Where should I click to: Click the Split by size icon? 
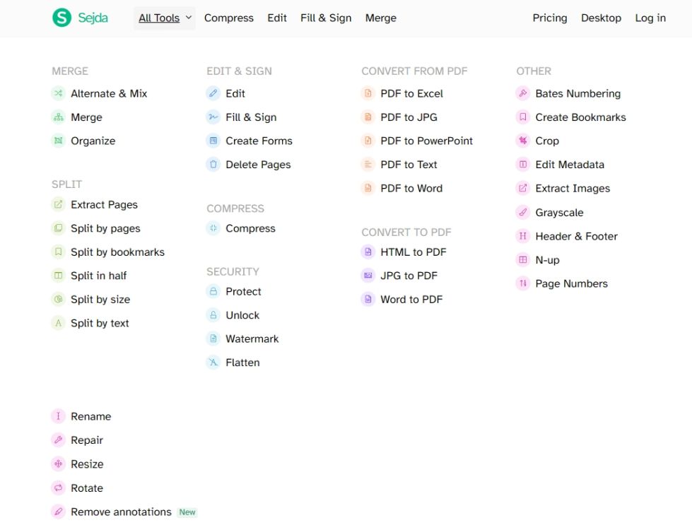tap(58, 299)
